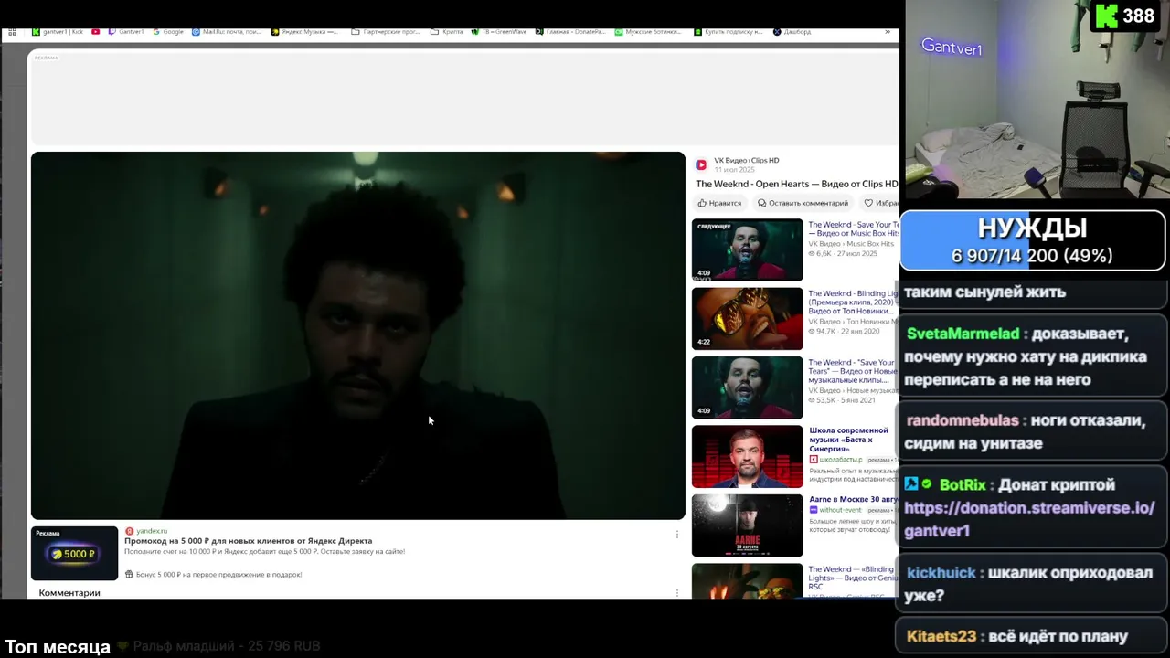Click the Нравится like button
Image resolution: width=1170 pixels, height=658 pixels.
(719, 203)
